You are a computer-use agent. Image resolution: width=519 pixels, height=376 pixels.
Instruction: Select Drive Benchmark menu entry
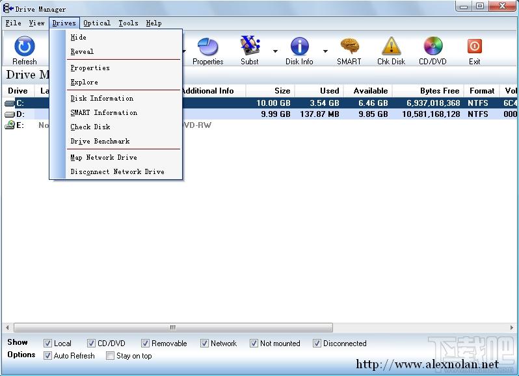tap(124, 141)
